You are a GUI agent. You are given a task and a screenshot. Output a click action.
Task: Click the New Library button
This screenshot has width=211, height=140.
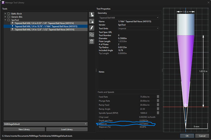[24, 129]
